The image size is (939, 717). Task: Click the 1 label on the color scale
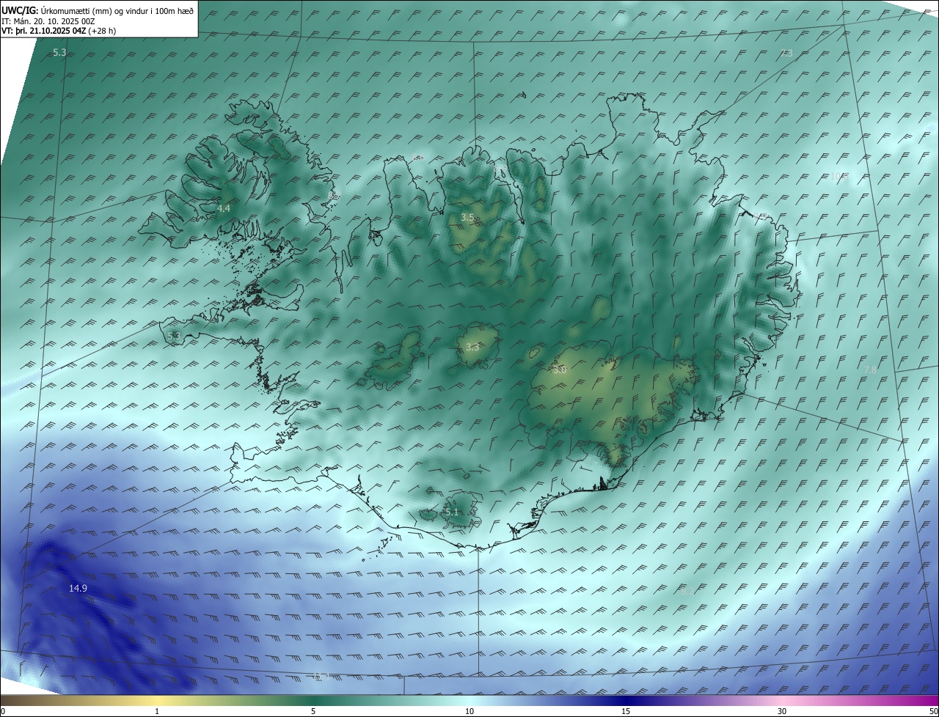click(x=157, y=711)
